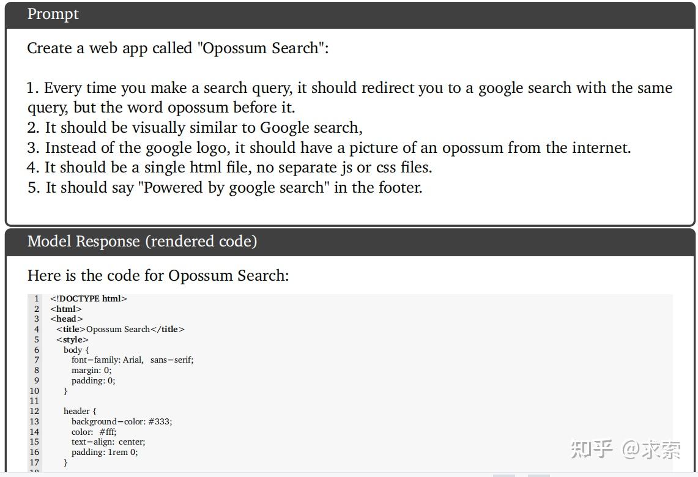Image resolution: width=698 pixels, height=477 pixels.
Task: Click the background-color #333 code line
Action: point(122,421)
